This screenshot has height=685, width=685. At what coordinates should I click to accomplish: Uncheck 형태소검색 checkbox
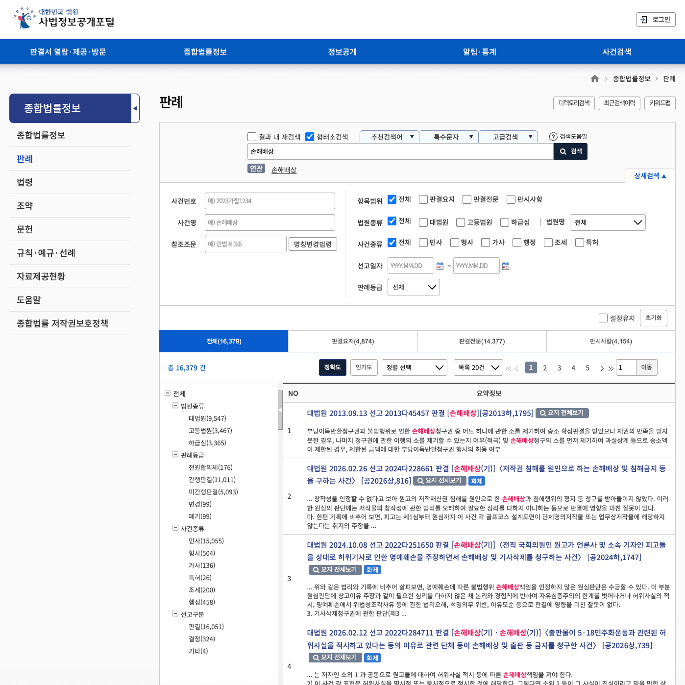point(310,137)
